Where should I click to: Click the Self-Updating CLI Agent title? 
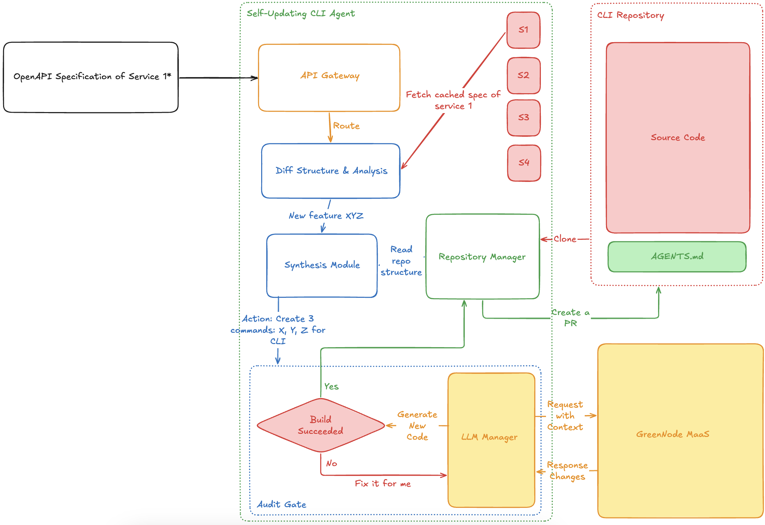coord(301,14)
